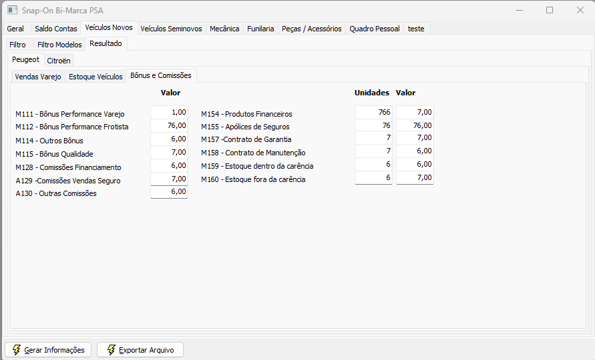595x360 pixels.
Task: Click M160 Estoque fora da carência Unidades field
Action: (373, 178)
